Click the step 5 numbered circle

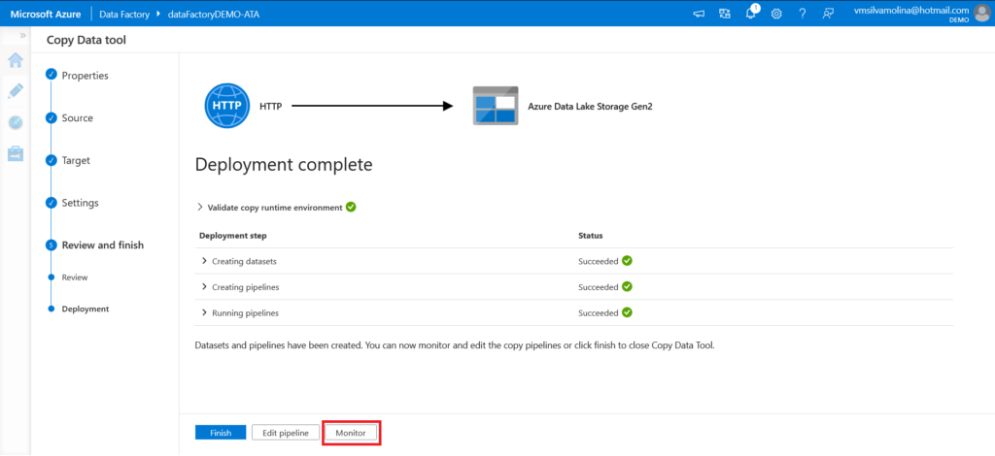click(x=51, y=245)
